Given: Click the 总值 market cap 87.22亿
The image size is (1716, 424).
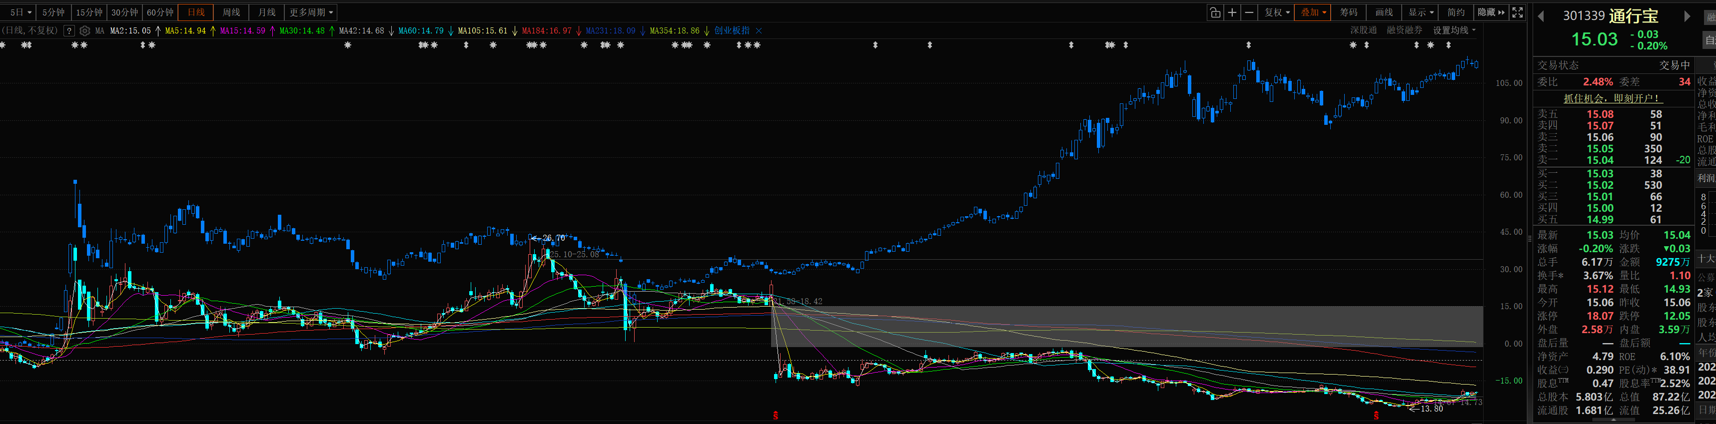Looking at the screenshot, I should [x=1672, y=397].
